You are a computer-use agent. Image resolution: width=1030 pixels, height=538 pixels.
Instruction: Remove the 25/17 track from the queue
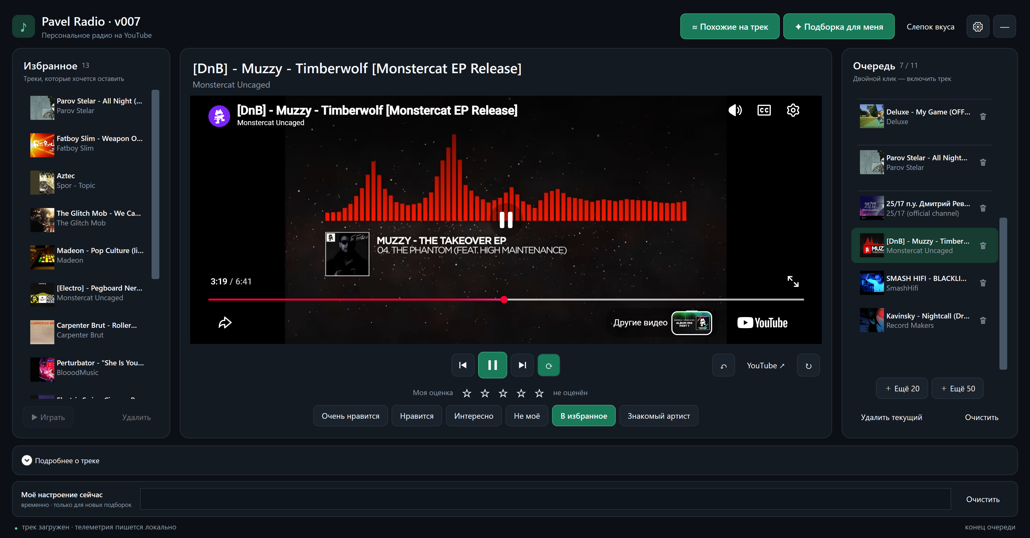(983, 208)
